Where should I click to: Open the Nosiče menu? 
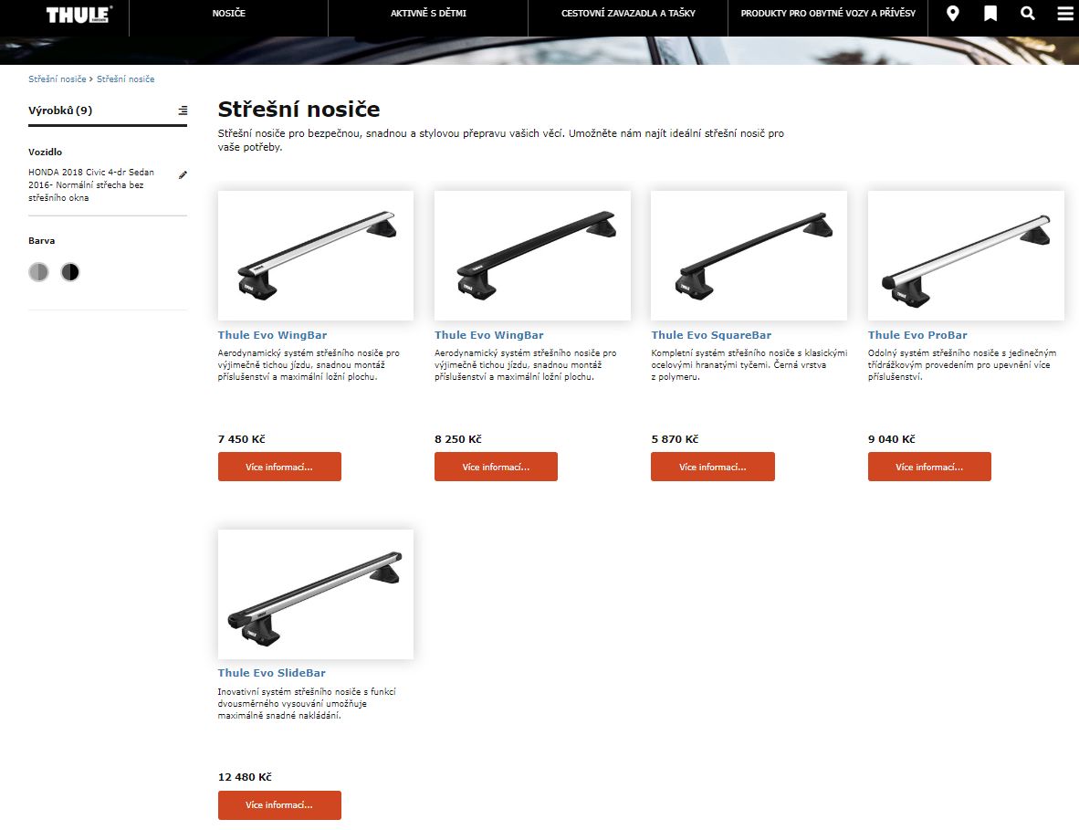click(x=228, y=13)
